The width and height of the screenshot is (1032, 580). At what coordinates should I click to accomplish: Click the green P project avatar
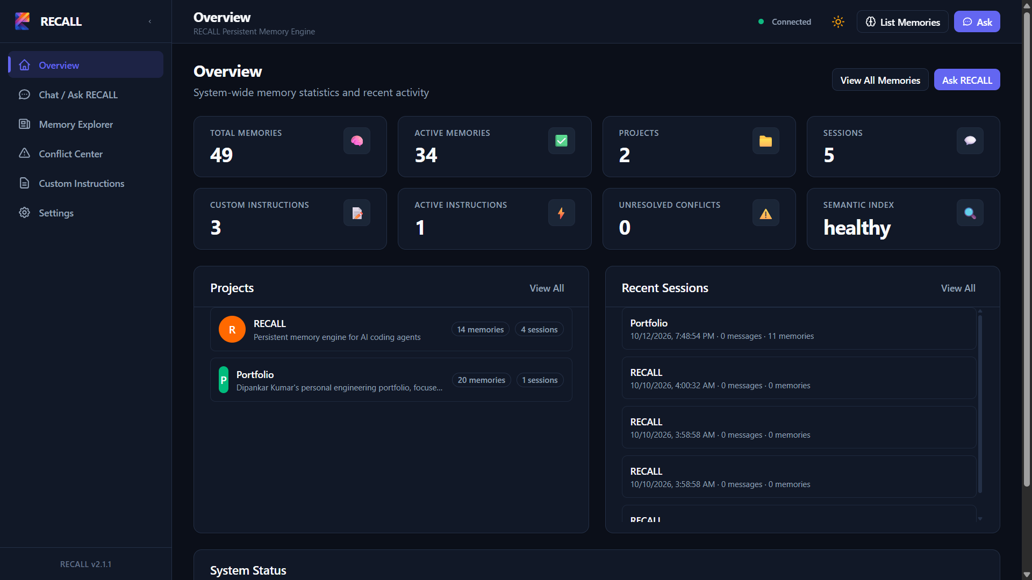pos(224,380)
